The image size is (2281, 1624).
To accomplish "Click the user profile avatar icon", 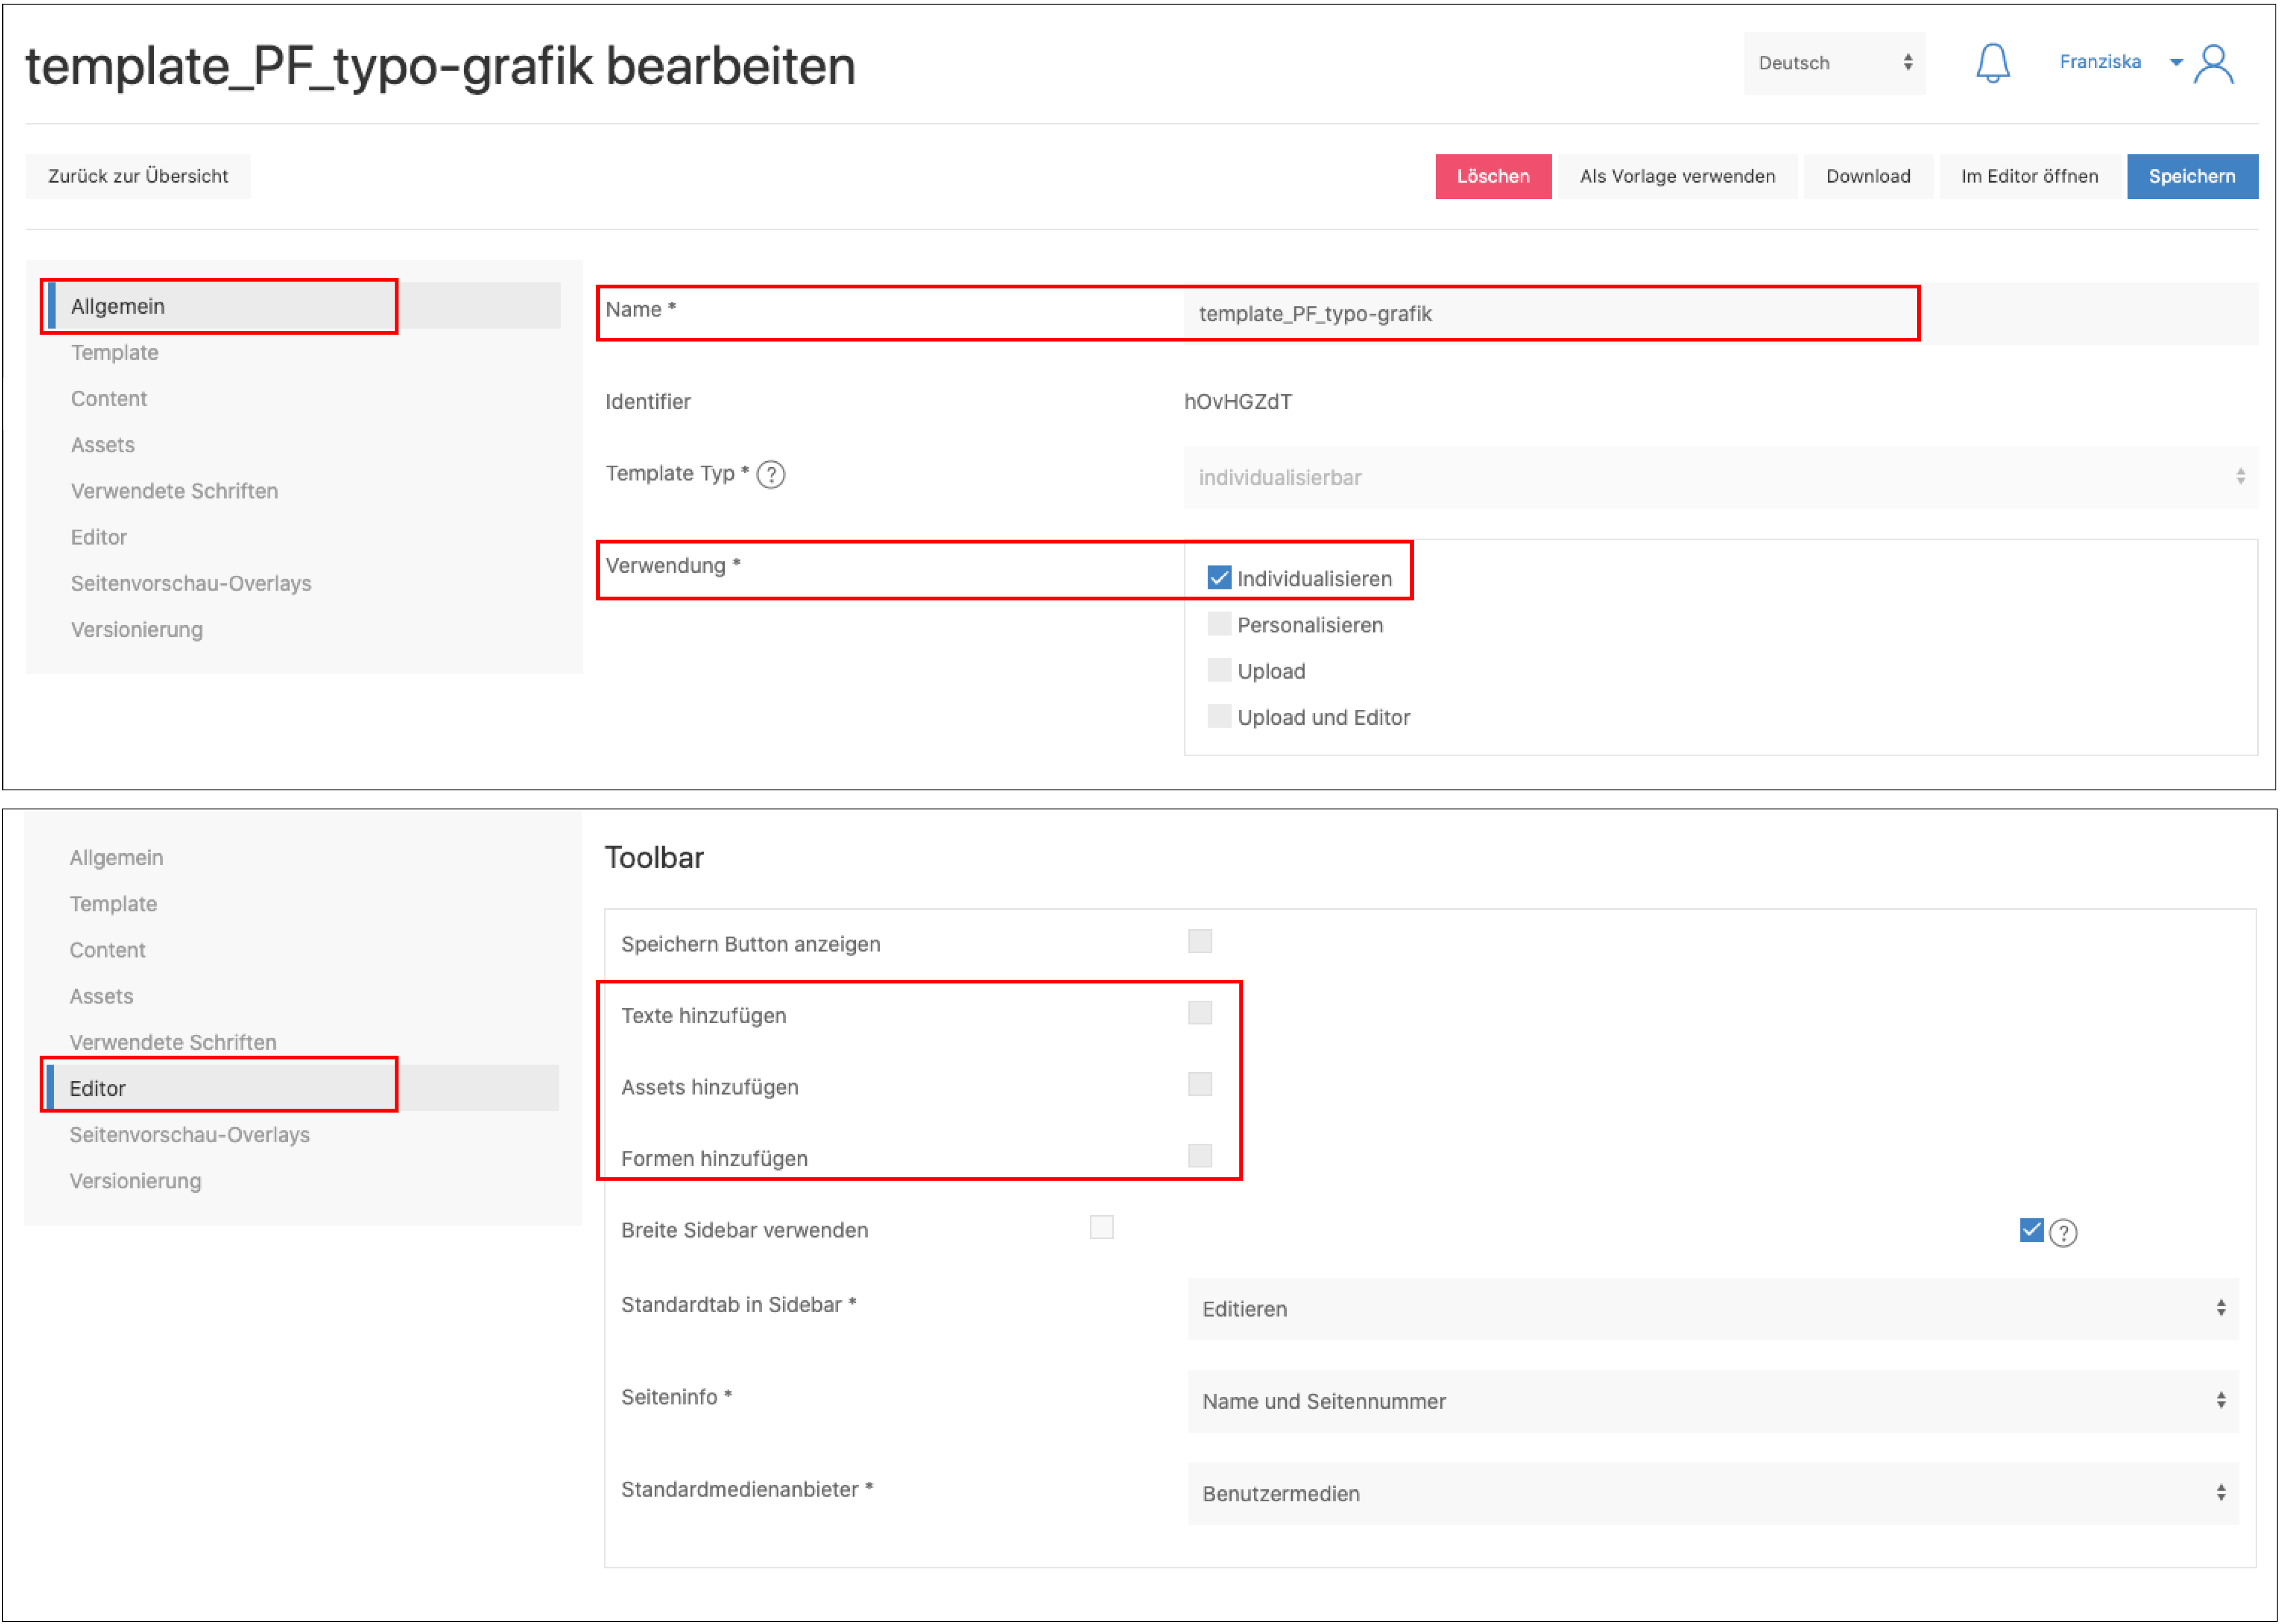I will pos(2213,65).
